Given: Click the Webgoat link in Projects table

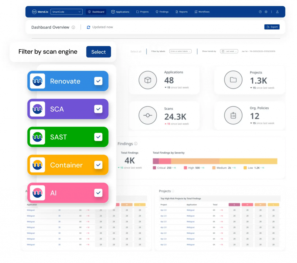Looking at the screenshot, I should [190, 210].
